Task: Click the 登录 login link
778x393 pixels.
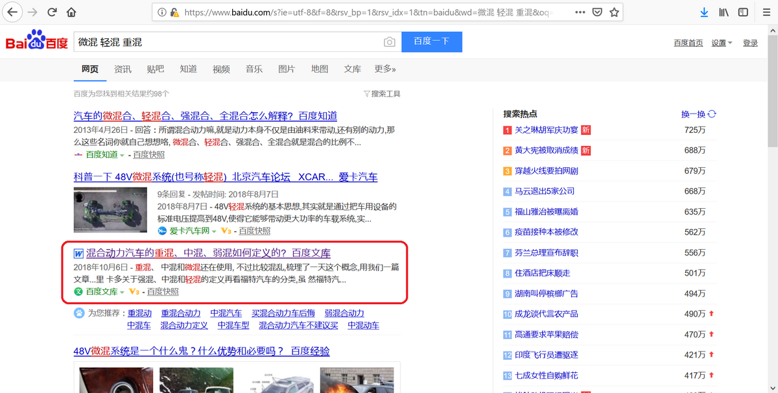Action: [x=750, y=43]
